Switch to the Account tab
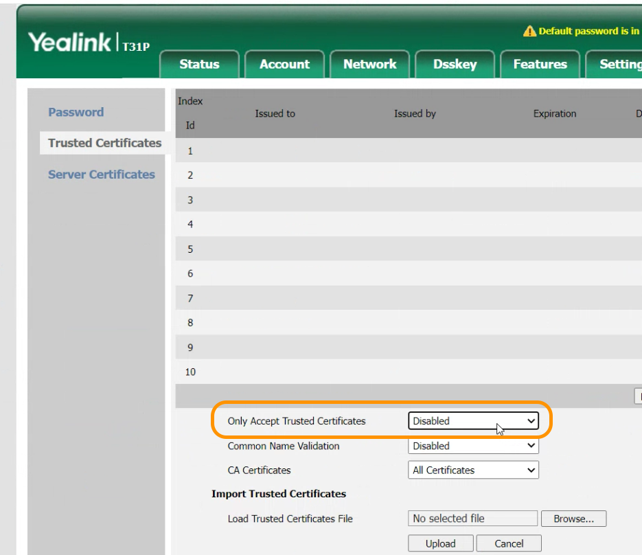The height and width of the screenshot is (555, 642). point(284,65)
